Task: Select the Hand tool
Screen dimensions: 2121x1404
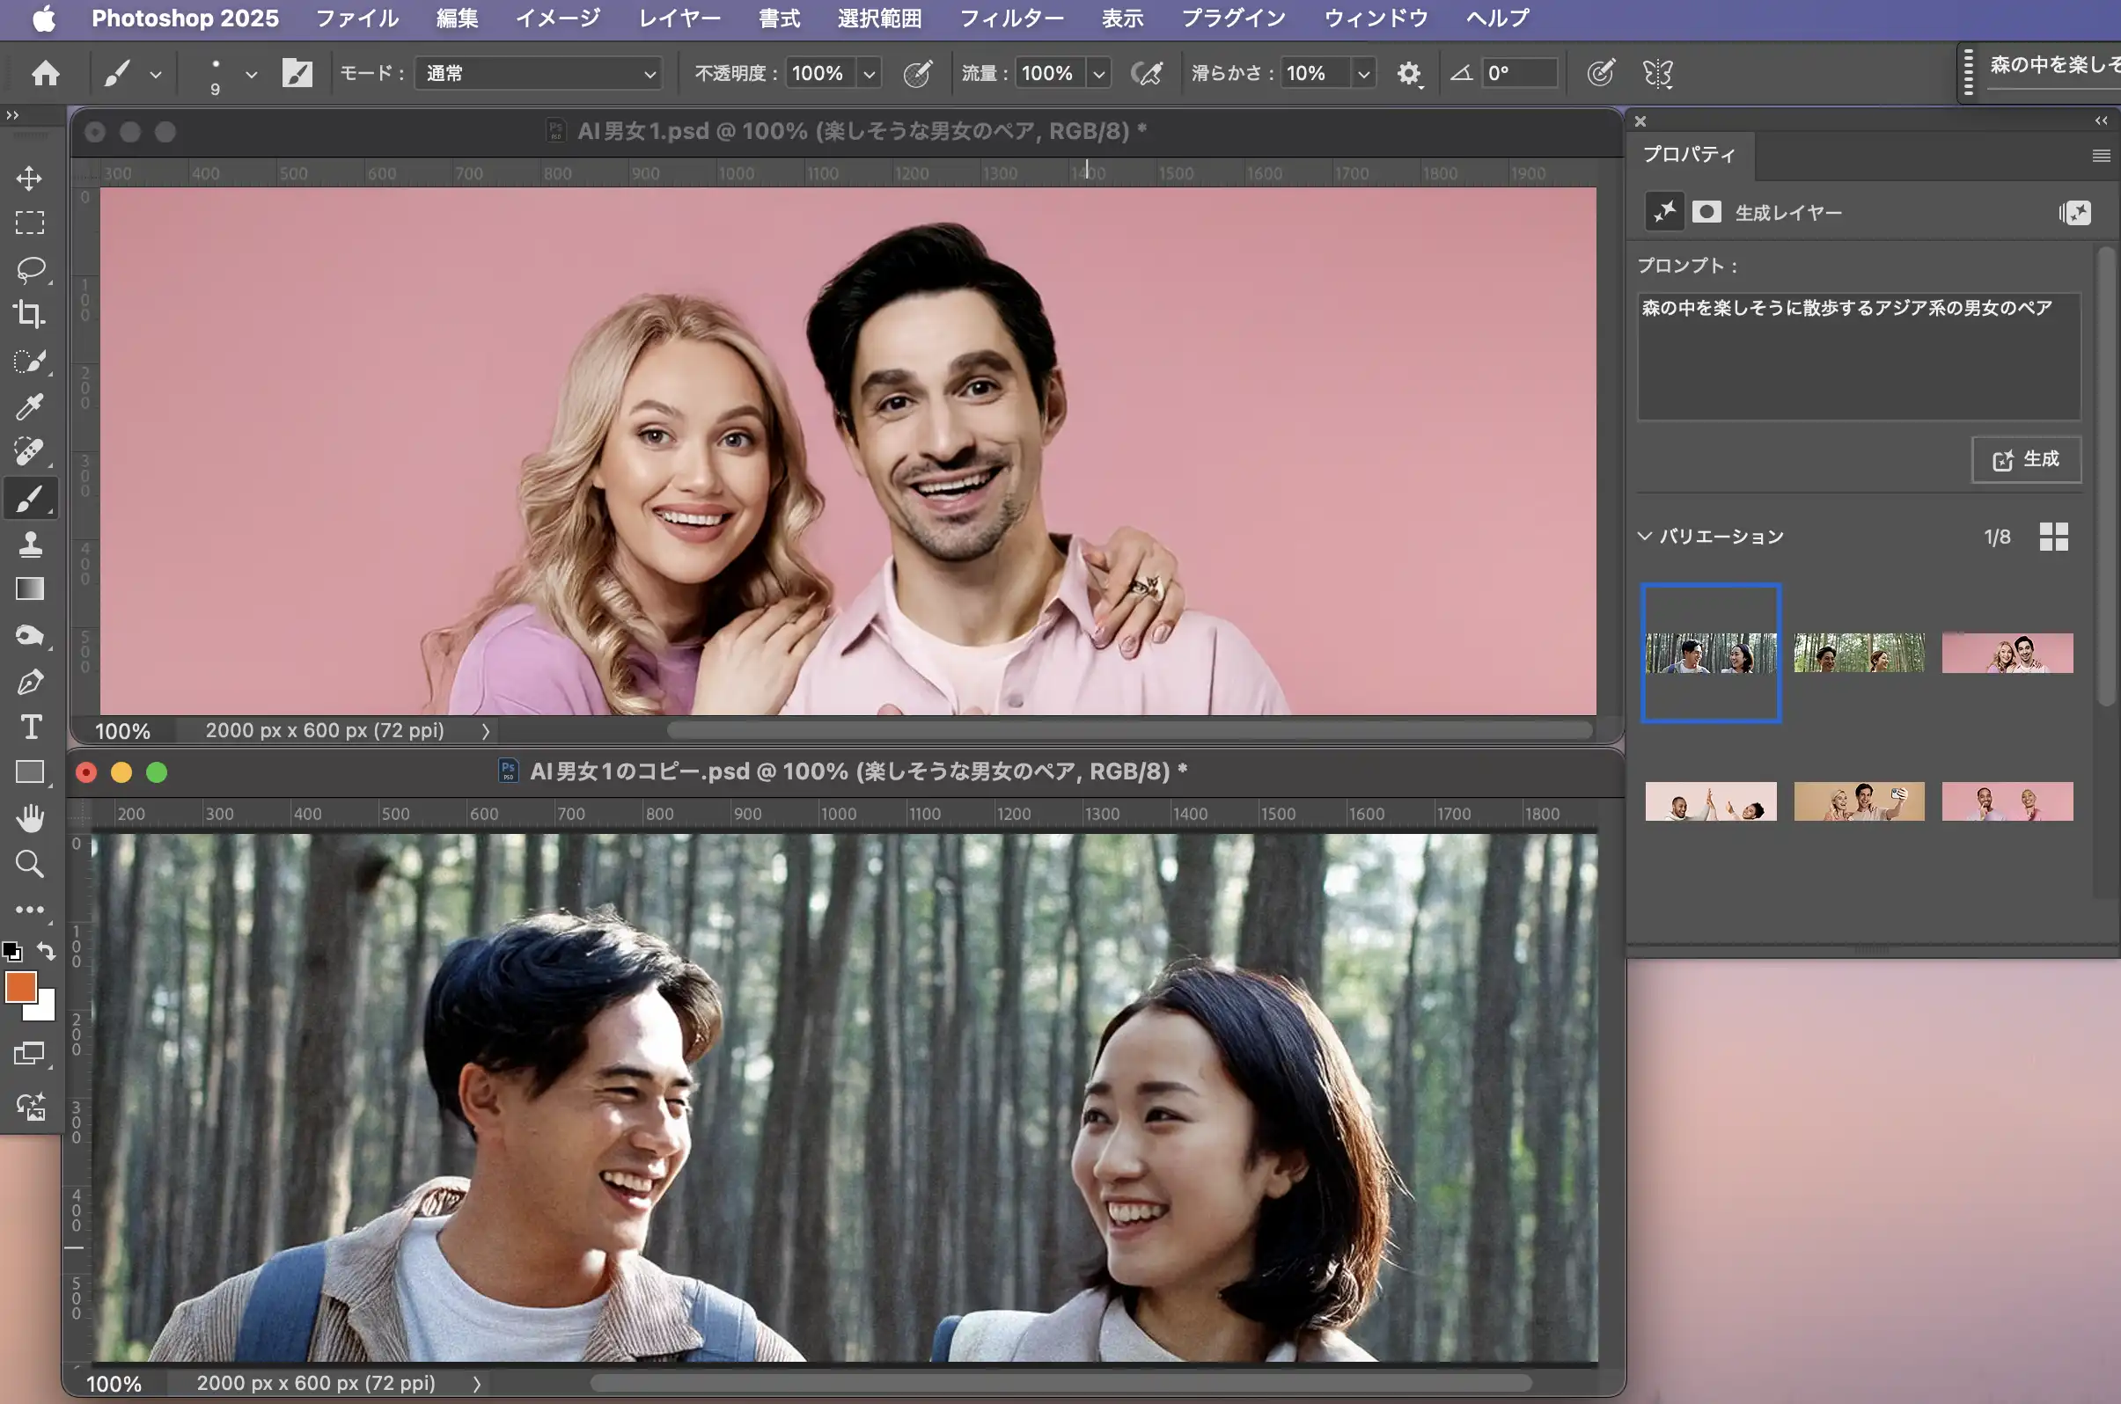Action: [30, 817]
